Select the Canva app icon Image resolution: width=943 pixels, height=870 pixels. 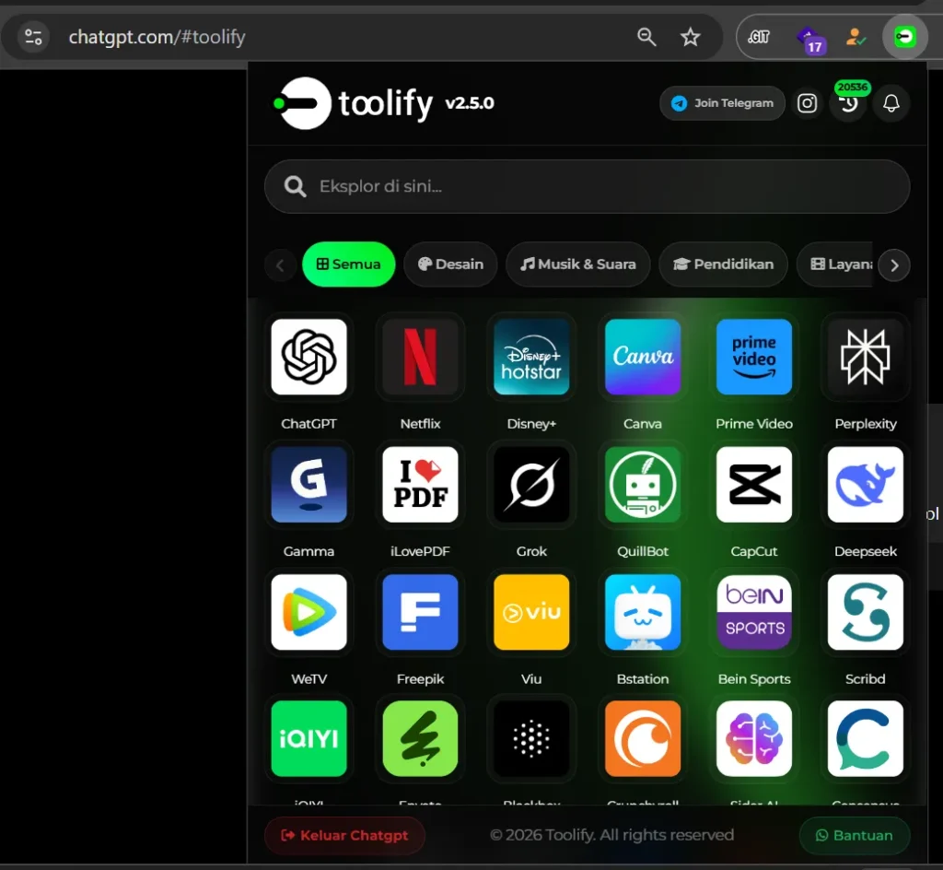[642, 357]
